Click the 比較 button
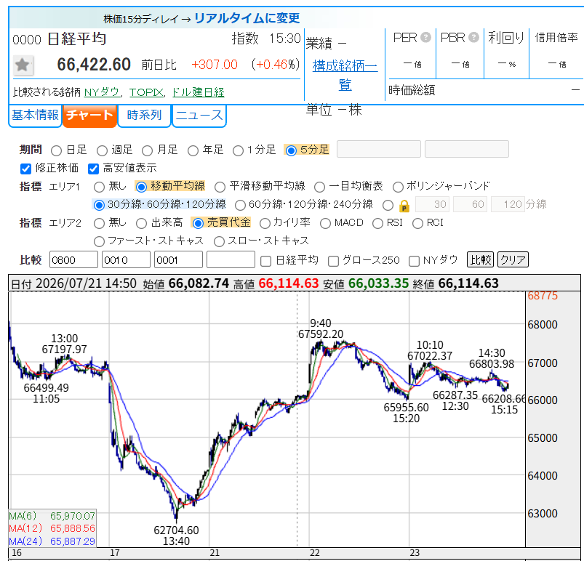The height and width of the screenshot is (561, 584). (480, 259)
